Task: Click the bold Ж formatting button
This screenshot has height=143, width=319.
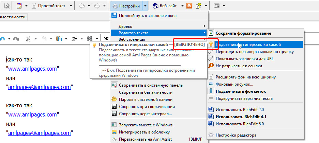Action: 106,38
